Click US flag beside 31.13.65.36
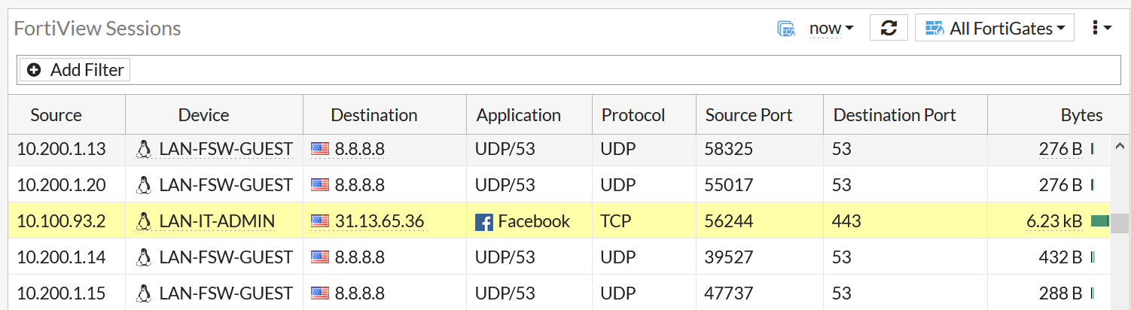The height and width of the screenshot is (310, 1131). (320, 221)
